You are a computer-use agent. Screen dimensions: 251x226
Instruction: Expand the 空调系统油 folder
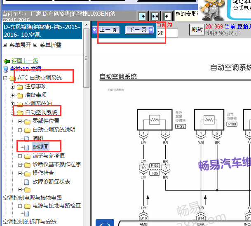pyautogui.click(x=12, y=104)
